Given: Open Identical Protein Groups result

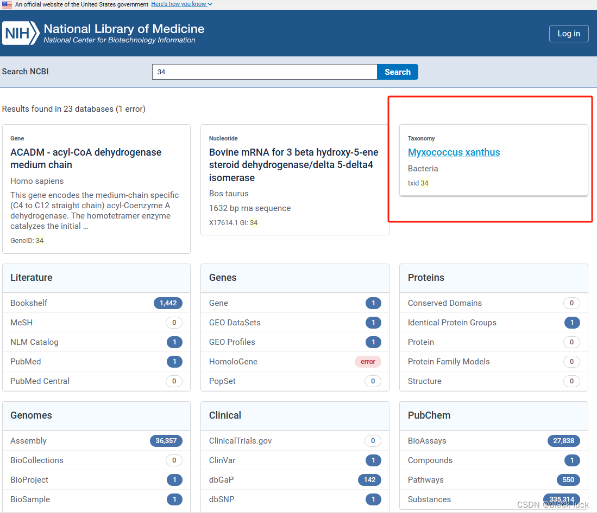Looking at the screenshot, I should pos(493,323).
